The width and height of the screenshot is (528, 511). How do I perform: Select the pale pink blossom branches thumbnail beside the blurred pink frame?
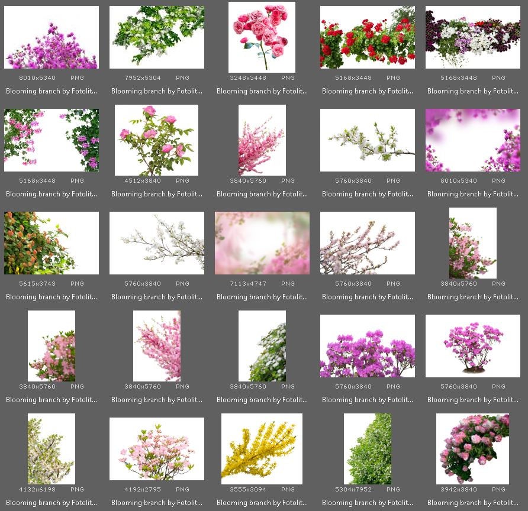coord(368,243)
